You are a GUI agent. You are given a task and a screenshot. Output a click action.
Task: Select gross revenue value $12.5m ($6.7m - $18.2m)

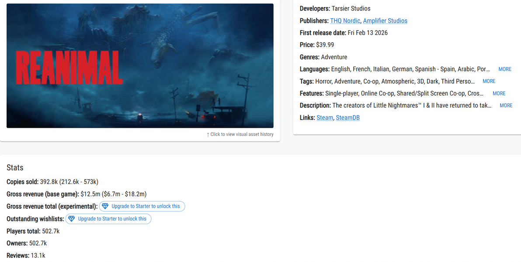point(114,194)
